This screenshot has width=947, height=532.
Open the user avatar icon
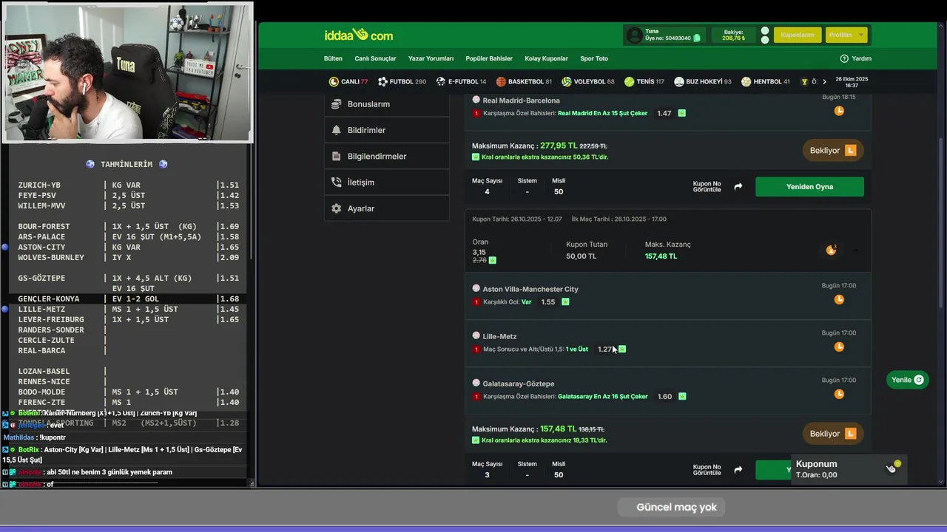[634, 35]
